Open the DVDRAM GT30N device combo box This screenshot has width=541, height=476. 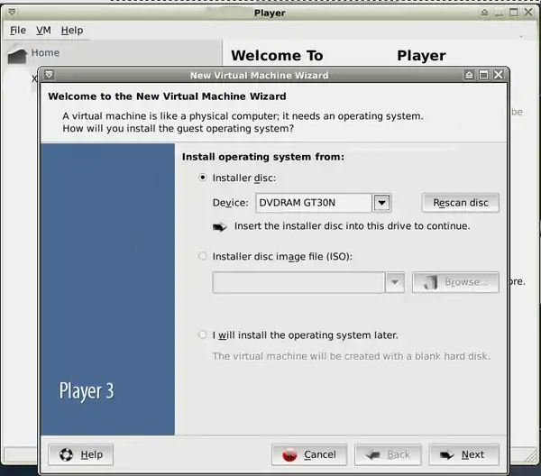point(314,203)
